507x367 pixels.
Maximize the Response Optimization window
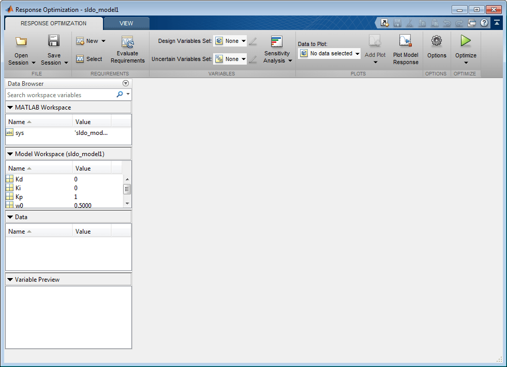pos(476,9)
